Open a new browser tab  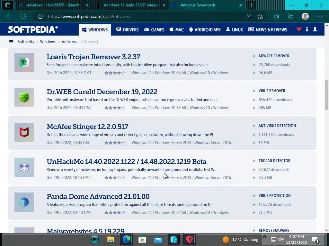coord(251,5)
